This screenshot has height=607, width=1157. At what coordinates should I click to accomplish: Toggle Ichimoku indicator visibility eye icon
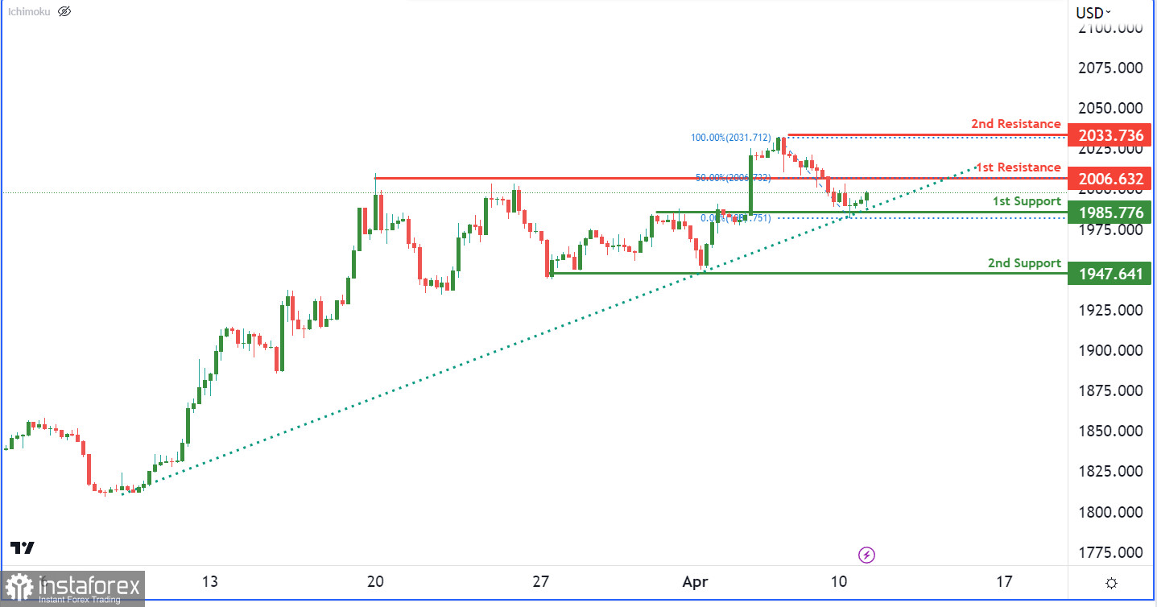(x=64, y=11)
